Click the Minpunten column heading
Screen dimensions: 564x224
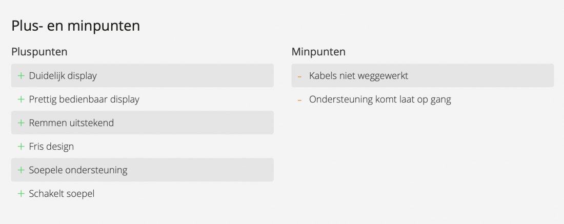pyautogui.click(x=318, y=52)
